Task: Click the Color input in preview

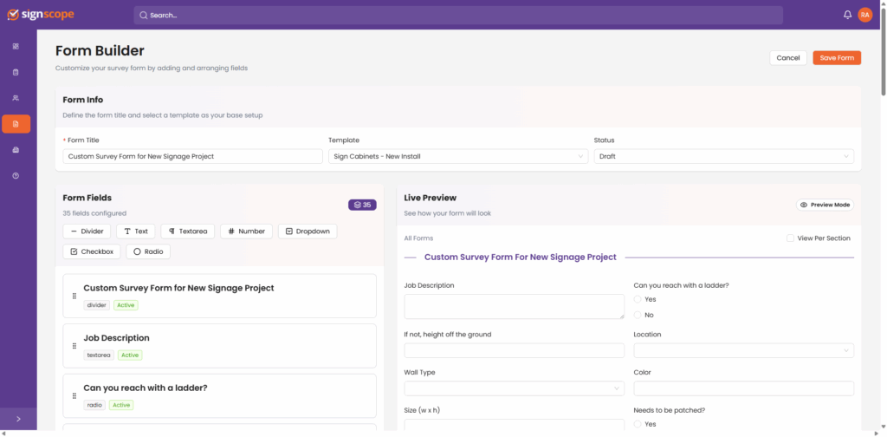Action: click(743, 388)
